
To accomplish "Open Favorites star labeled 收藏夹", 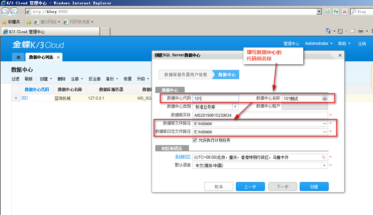I will click(11, 22).
